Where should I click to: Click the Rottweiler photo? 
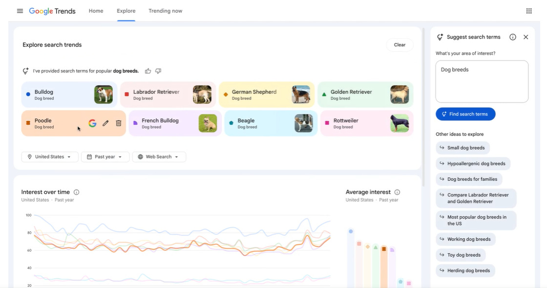click(400, 123)
